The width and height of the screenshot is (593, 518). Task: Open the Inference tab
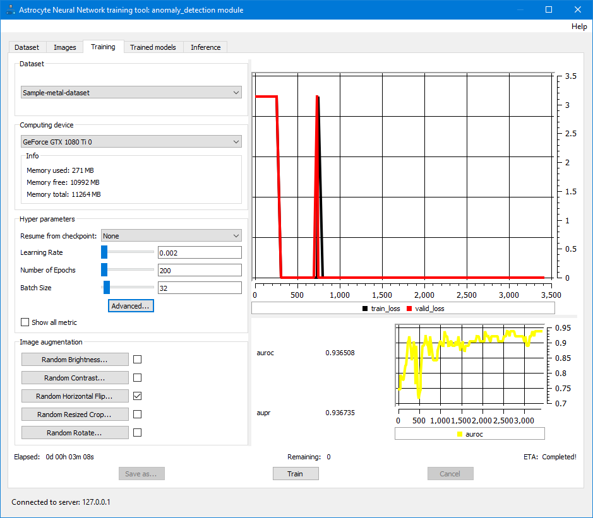click(x=205, y=47)
